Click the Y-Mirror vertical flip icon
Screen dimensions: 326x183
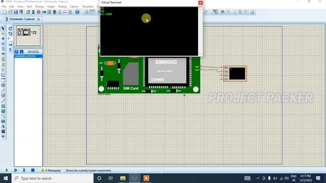(x=10, y=50)
